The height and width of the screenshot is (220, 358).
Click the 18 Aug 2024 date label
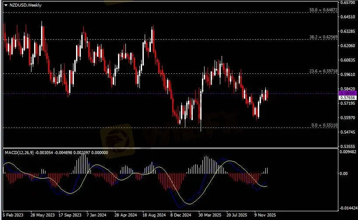coord(153,215)
